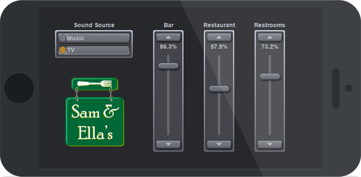Select Music as the sound source
The width and height of the screenshot is (361, 177).
[x=94, y=38]
